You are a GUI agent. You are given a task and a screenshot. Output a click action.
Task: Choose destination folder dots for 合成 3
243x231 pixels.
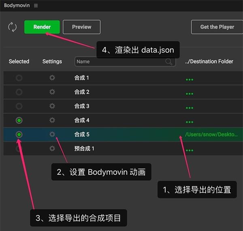click(190, 108)
